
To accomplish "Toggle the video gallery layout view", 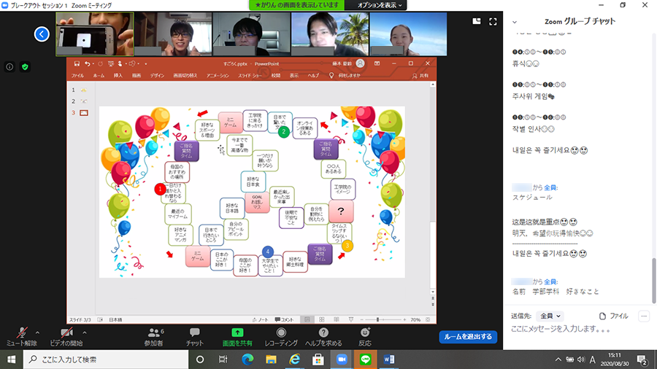I will 476,22.
